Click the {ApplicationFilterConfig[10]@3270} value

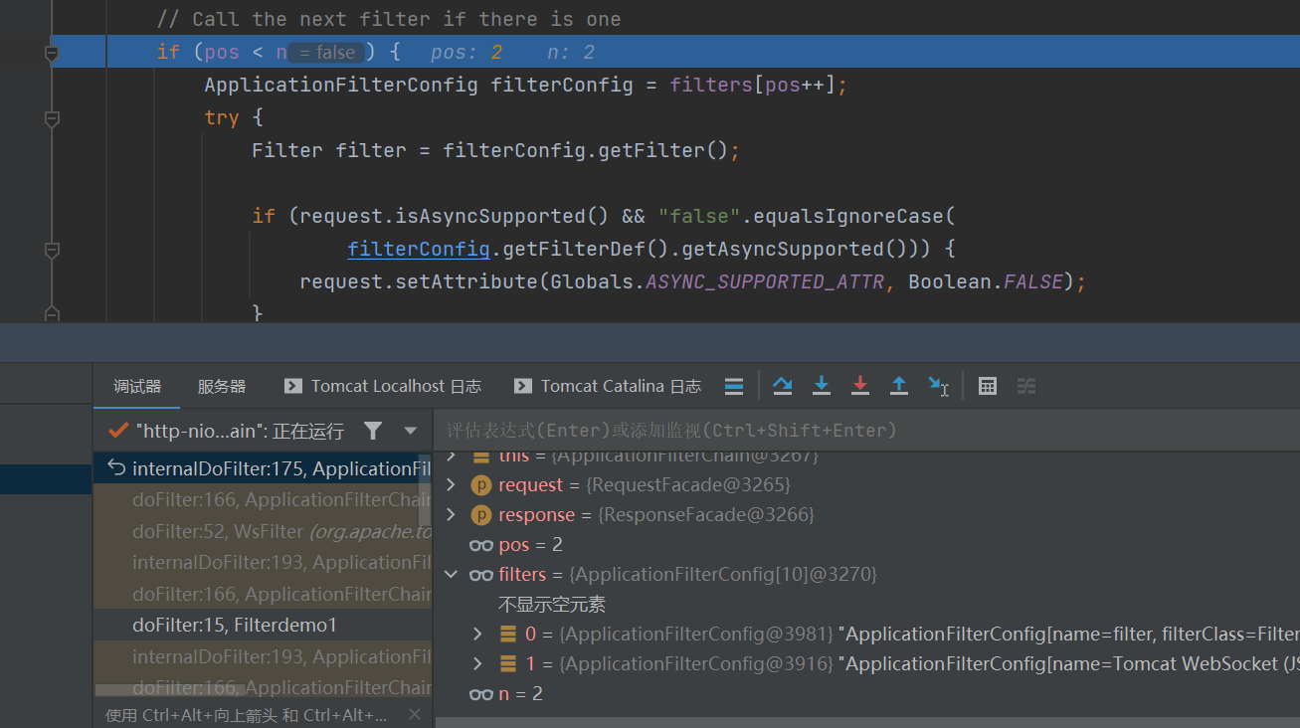722,574
